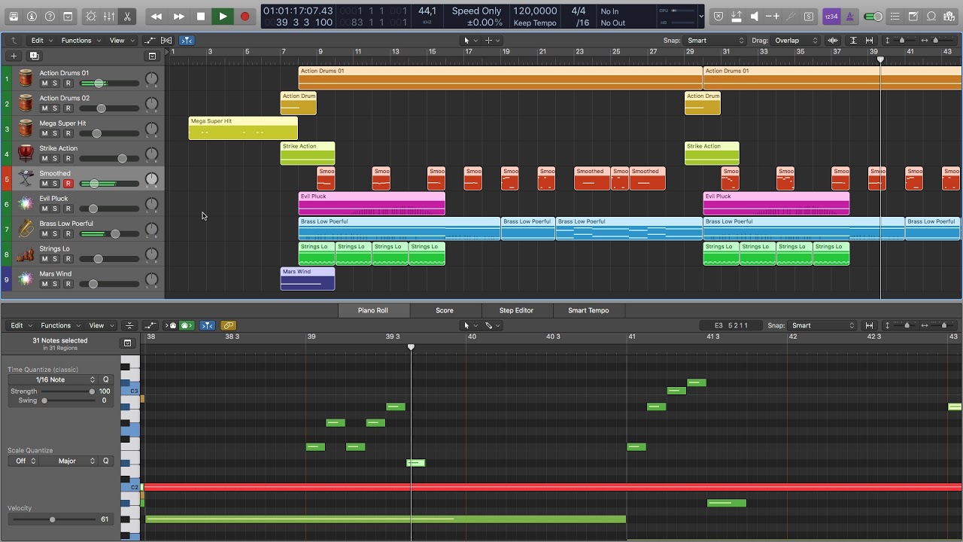Click the green Play button
The height and width of the screenshot is (542, 963).
pos(223,16)
